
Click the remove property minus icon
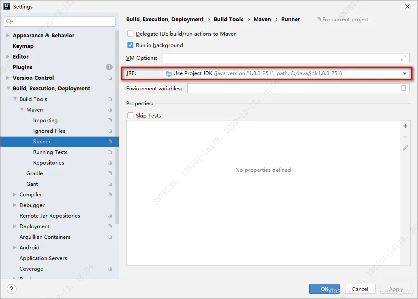click(405, 137)
